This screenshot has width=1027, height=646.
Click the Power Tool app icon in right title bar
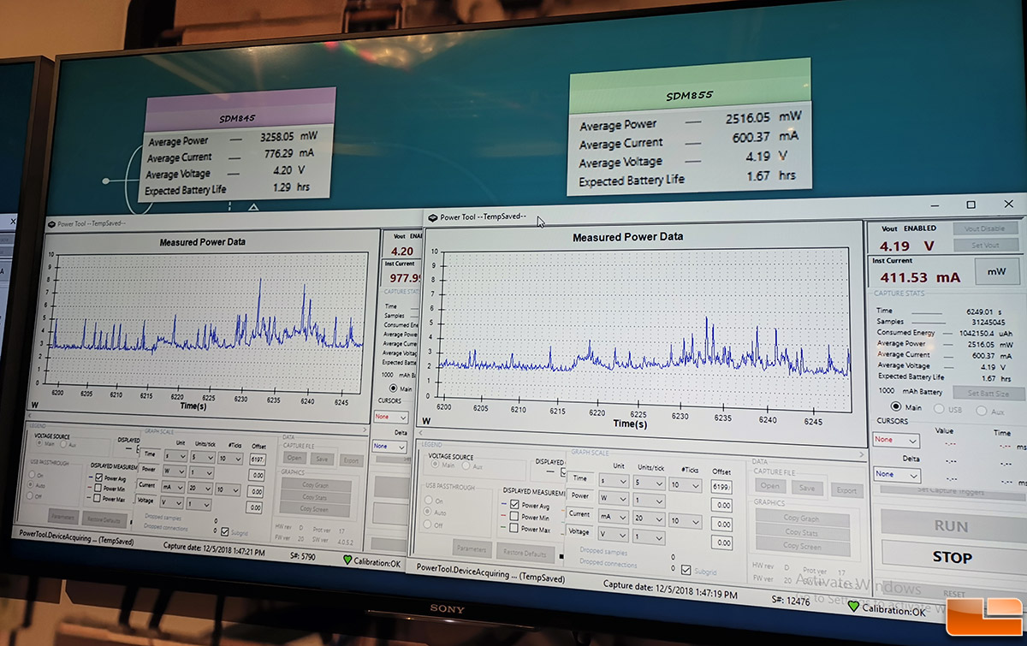(x=433, y=217)
